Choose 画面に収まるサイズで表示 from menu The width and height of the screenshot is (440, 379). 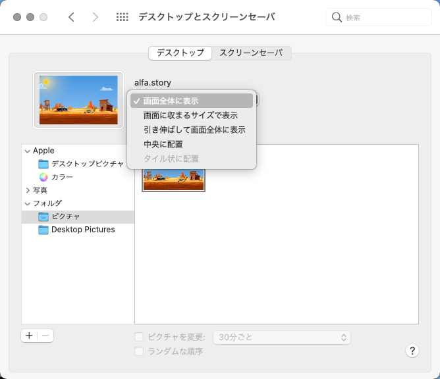[190, 115]
